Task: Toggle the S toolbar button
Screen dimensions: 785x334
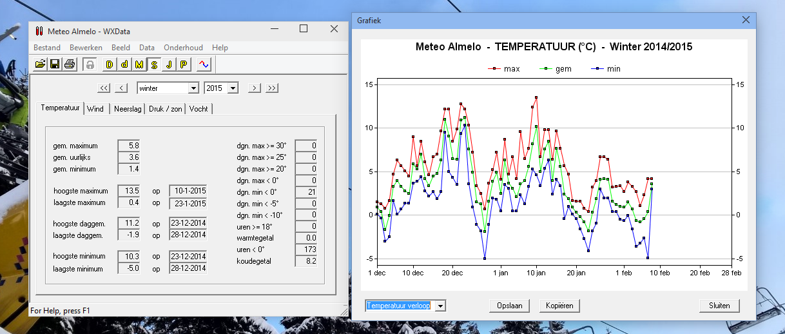Action: (154, 64)
